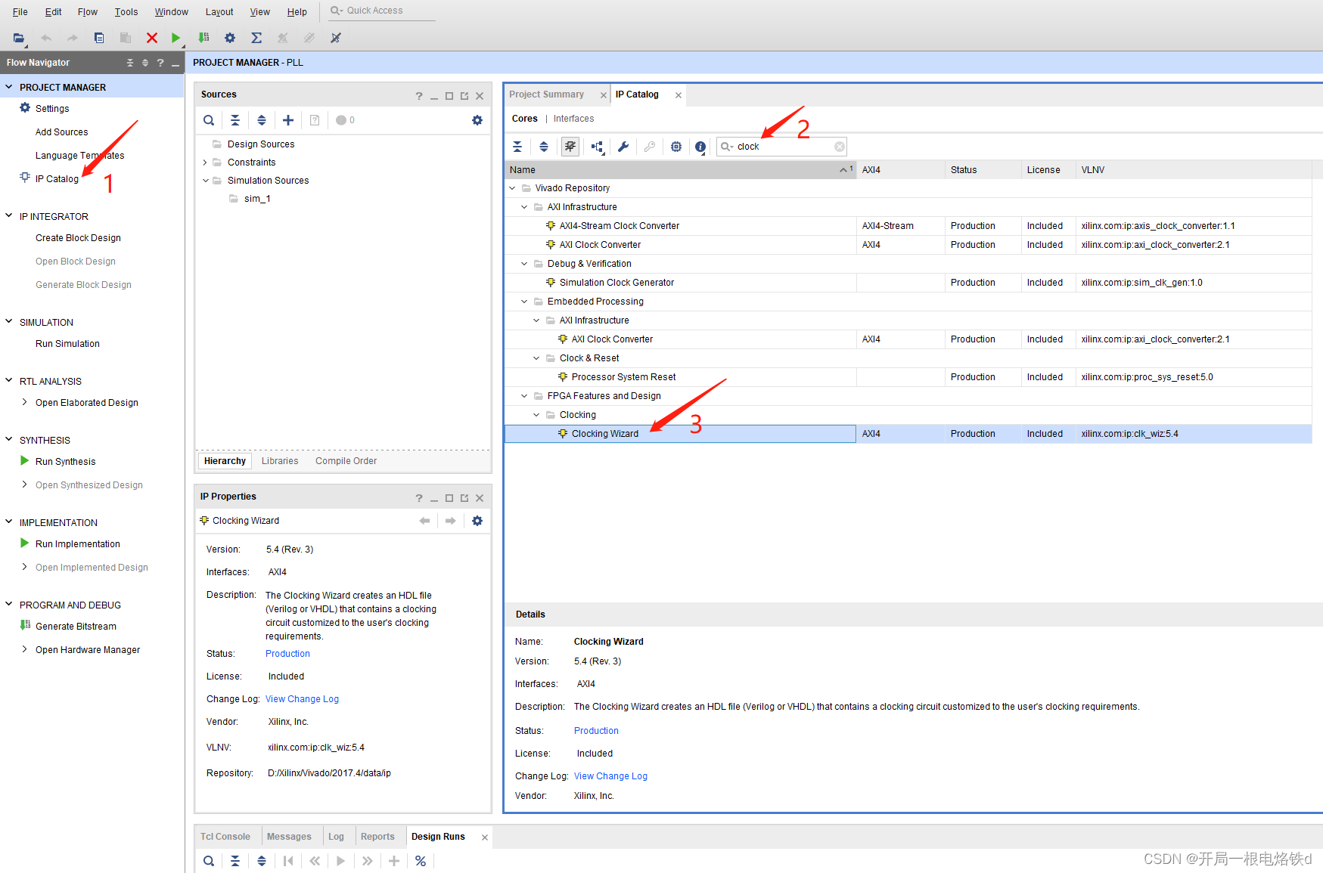Switch to the Project Summary tab
The width and height of the screenshot is (1323, 873).
click(x=547, y=94)
